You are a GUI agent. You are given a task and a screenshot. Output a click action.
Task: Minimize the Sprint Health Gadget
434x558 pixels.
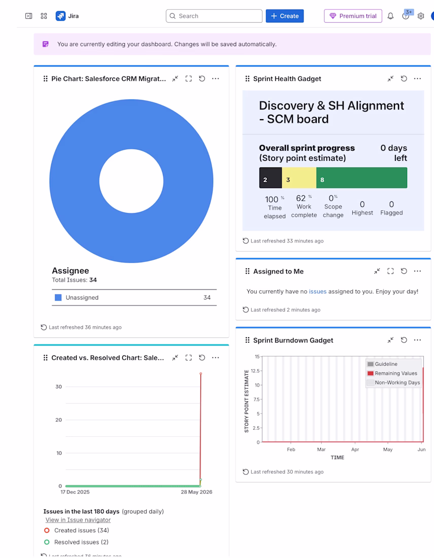(390, 79)
